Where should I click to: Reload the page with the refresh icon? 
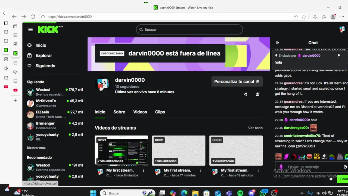coord(33,17)
